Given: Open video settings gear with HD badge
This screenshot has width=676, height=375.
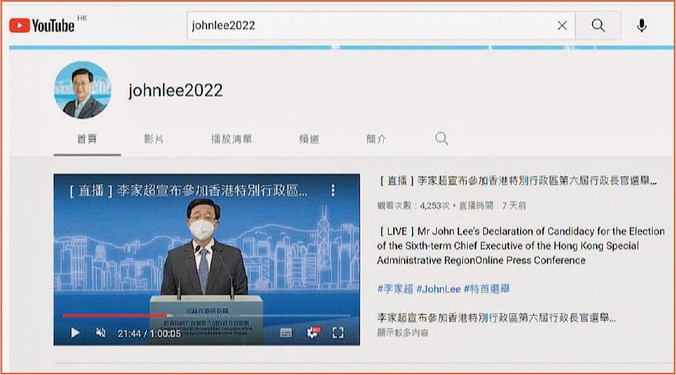Looking at the screenshot, I should click(313, 332).
